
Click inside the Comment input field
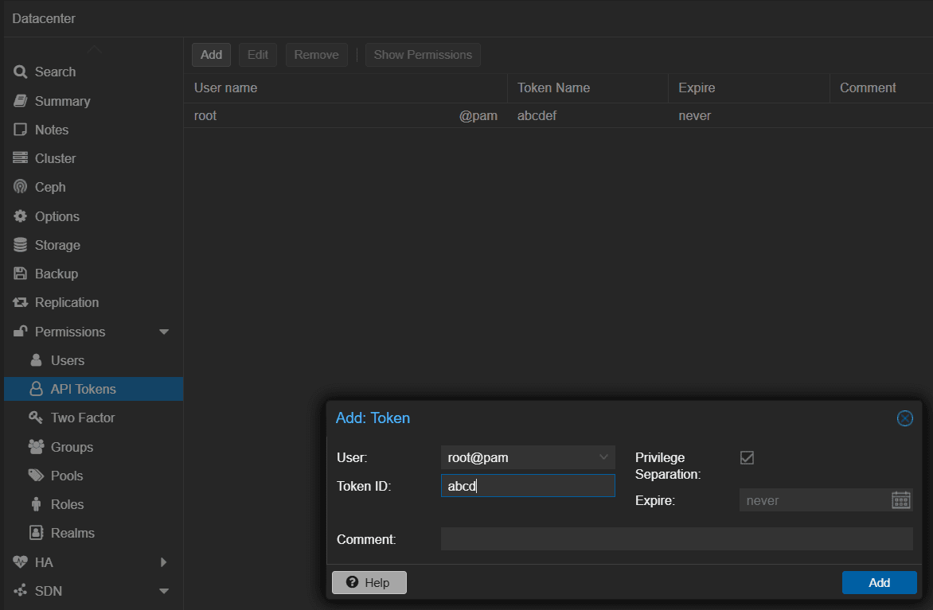pyautogui.click(x=677, y=538)
